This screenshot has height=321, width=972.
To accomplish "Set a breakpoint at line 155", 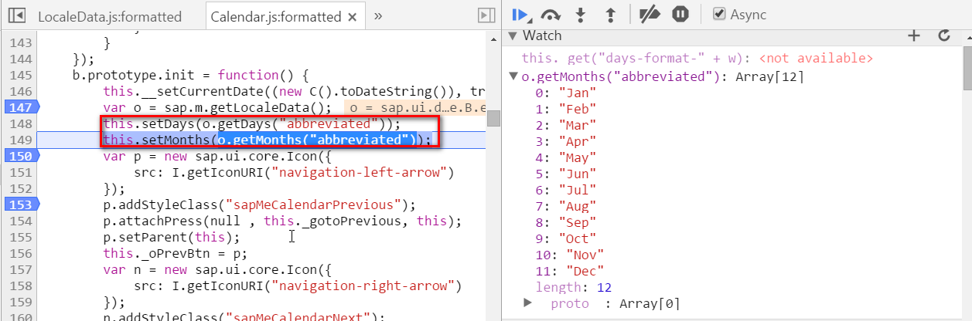I will [x=20, y=237].
